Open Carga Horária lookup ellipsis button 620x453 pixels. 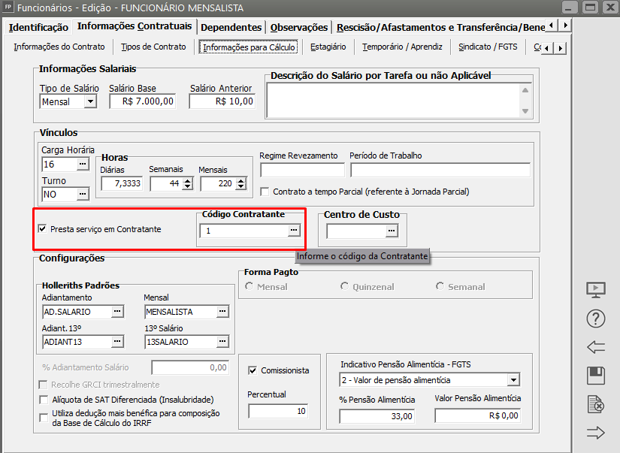pyautogui.click(x=83, y=164)
